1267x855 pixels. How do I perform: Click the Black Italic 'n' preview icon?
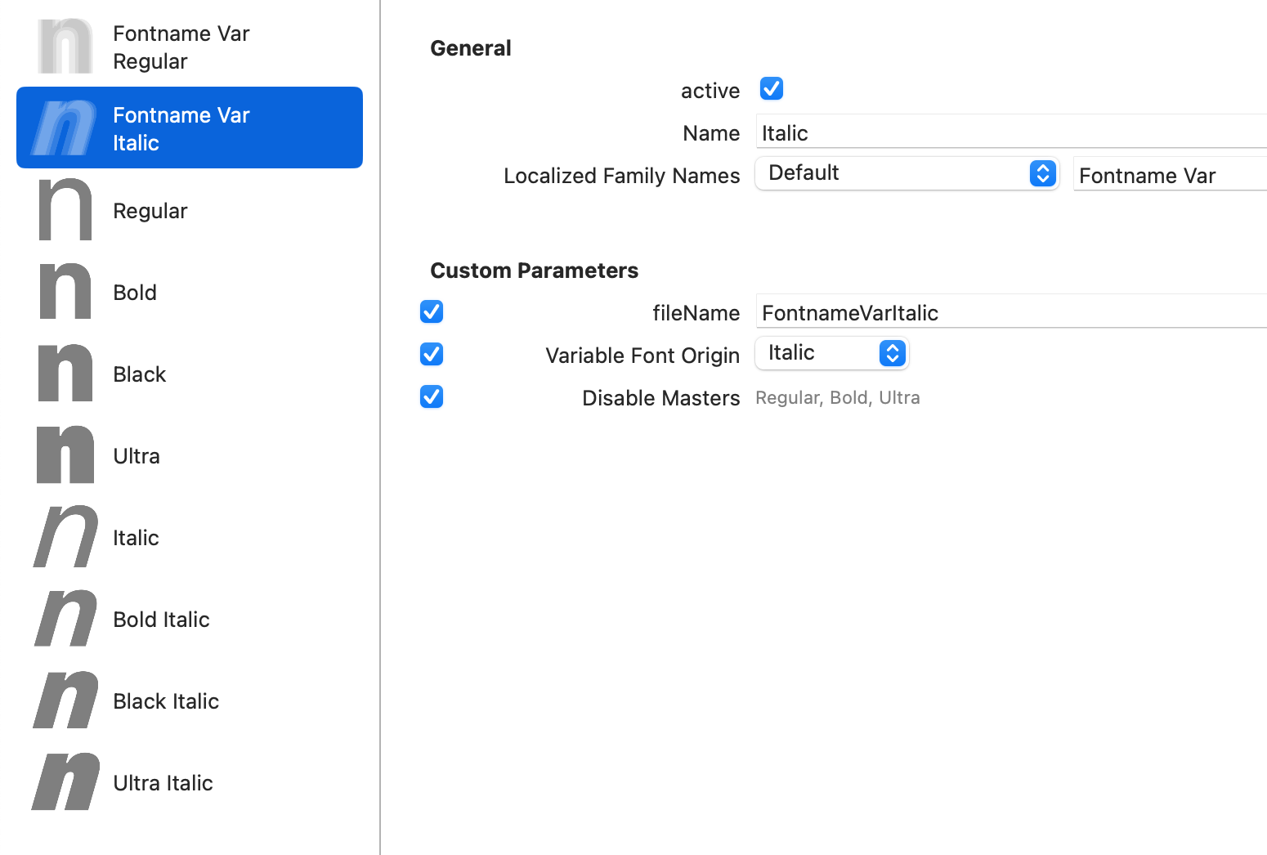tap(65, 700)
